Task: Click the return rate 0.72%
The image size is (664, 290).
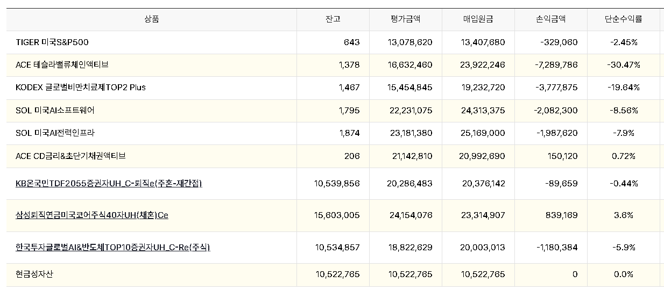Action: [x=624, y=156]
